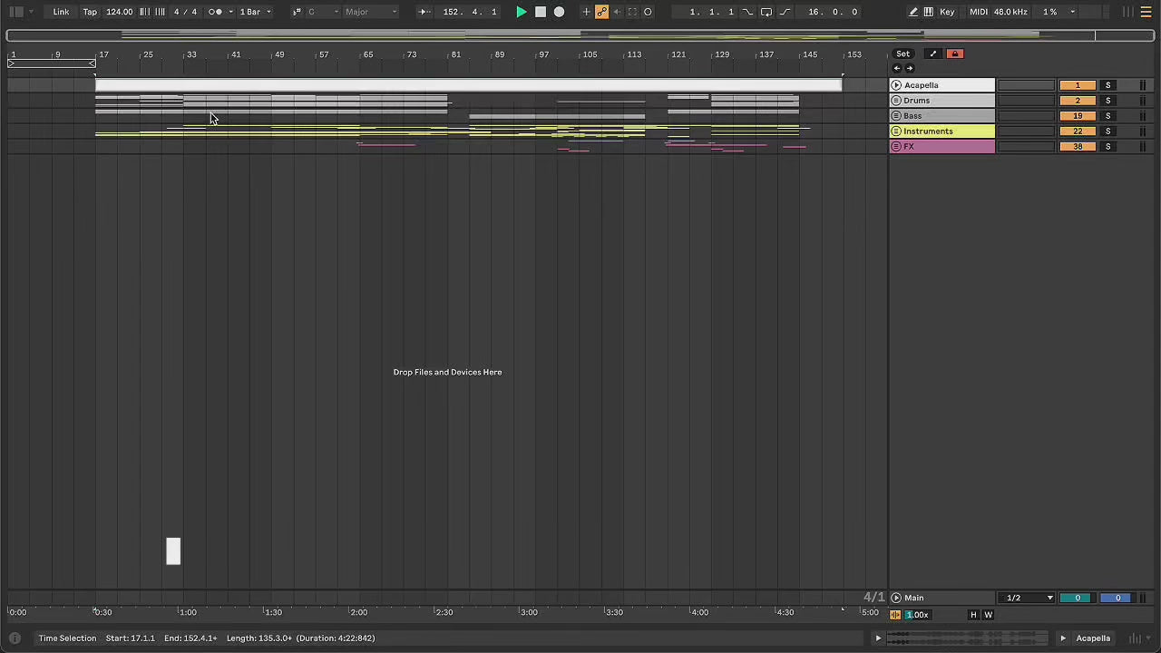
Task: Unfold the Instruments group track
Action: click(896, 132)
